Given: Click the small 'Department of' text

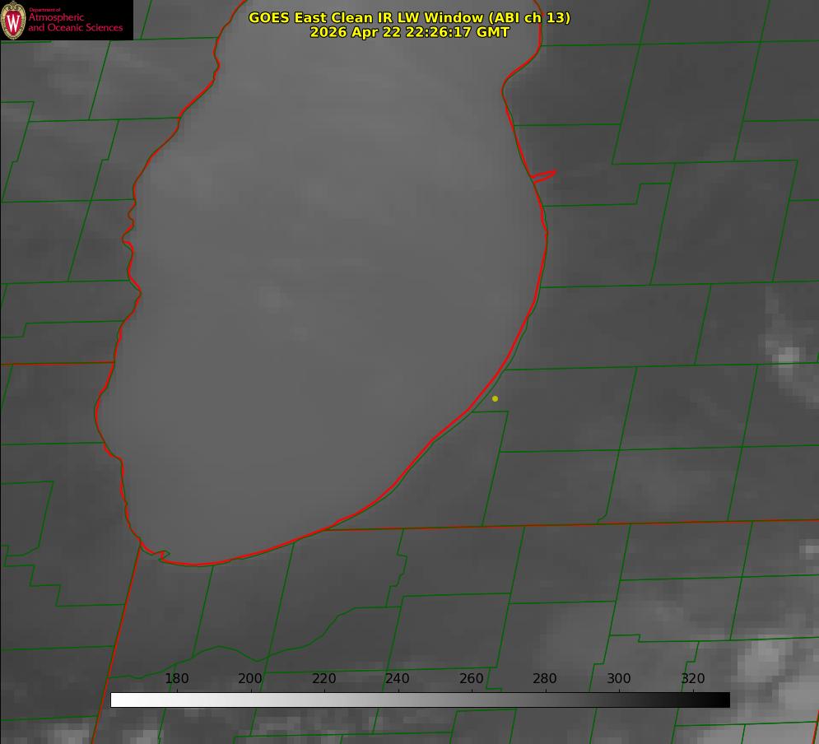Looking at the screenshot, I should point(44,10).
